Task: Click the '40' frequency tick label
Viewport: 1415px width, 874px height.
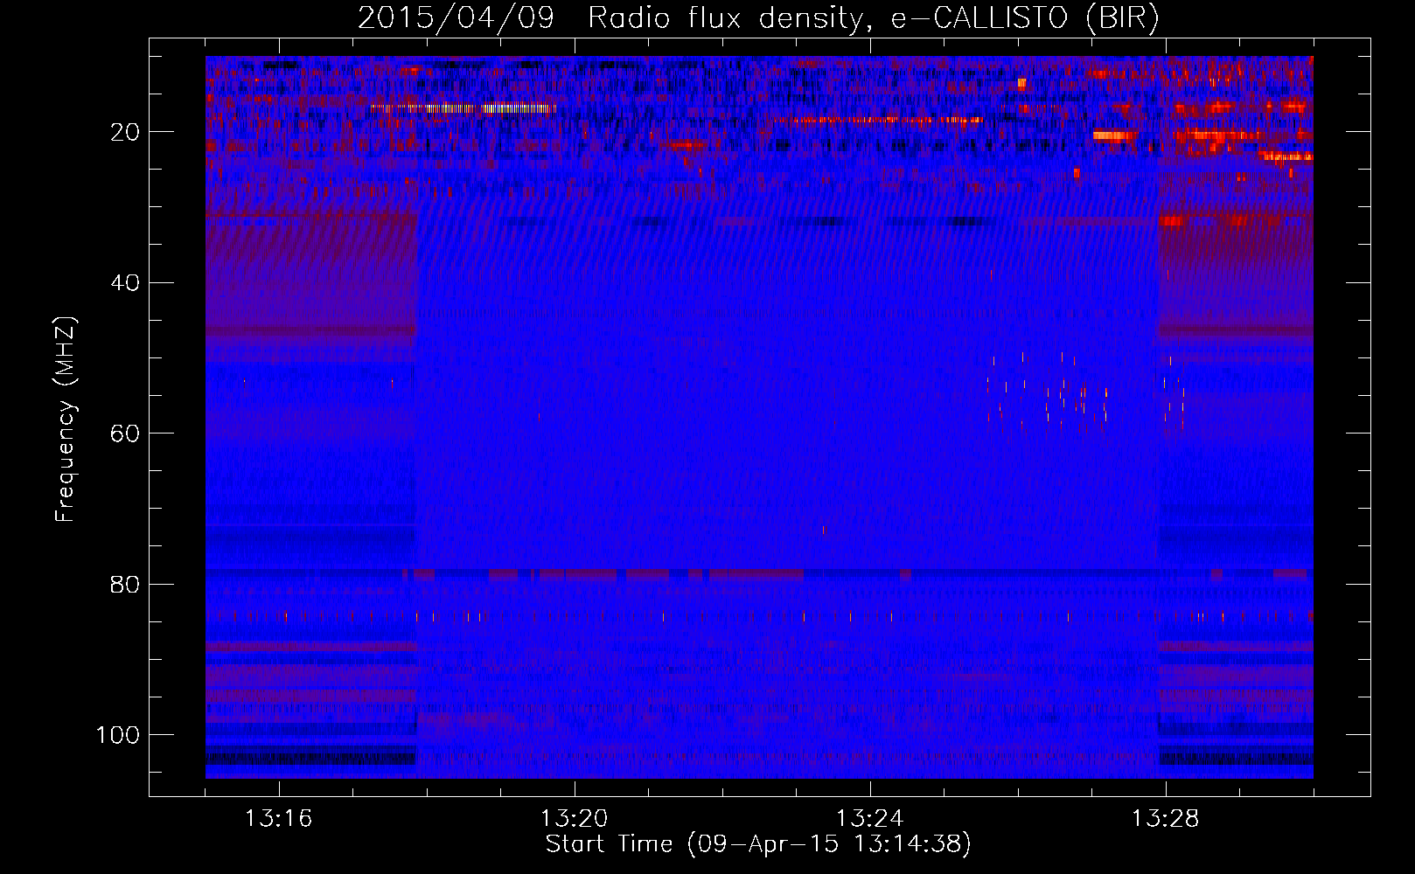Action: 126,283
